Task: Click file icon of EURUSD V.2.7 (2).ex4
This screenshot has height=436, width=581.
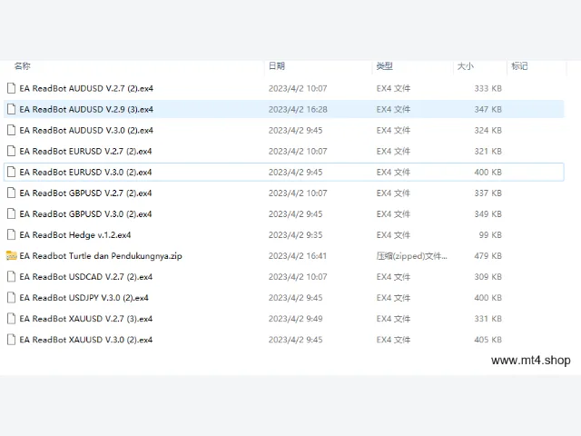Action: pyautogui.click(x=12, y=152)
